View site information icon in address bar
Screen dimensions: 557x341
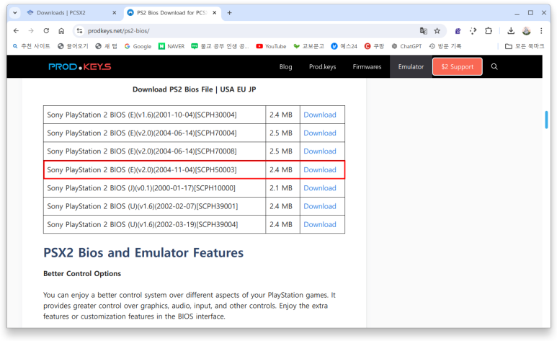[79, 31]
